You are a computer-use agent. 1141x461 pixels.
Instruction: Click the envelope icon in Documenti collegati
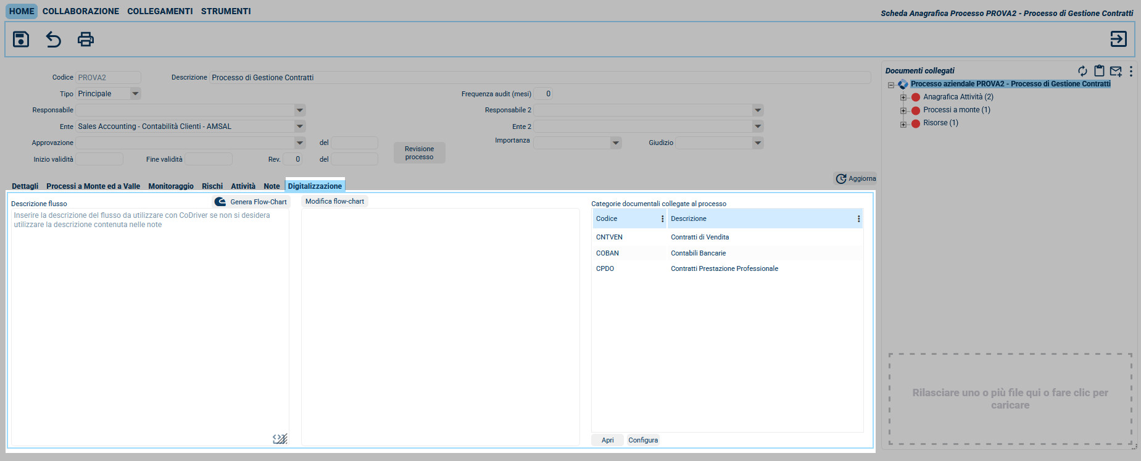tap(1116, 71)
